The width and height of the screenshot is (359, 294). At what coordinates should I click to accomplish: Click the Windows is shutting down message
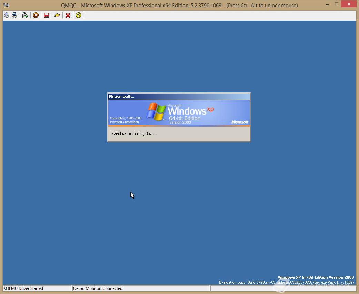134,134
